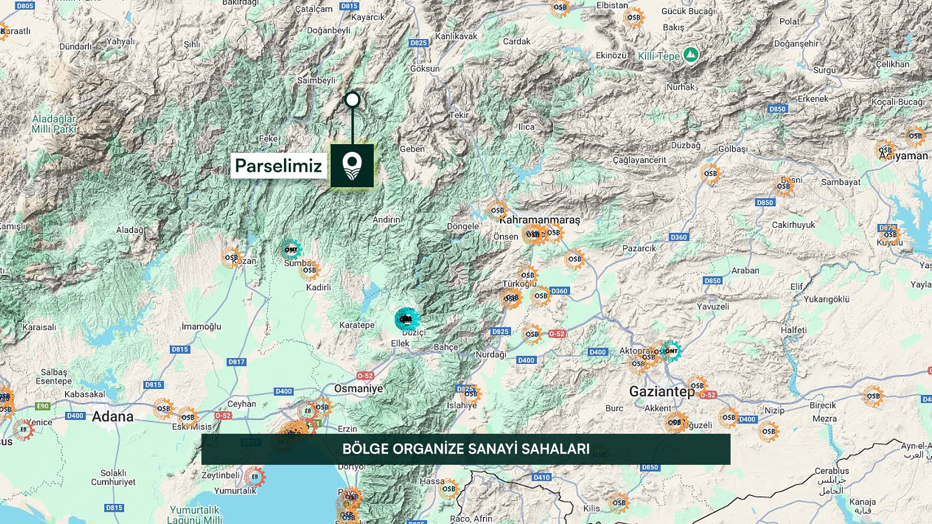Click the teal ONT icon near Sumbas
Screen dimensions: 932x524
click(x=291, y=249)
